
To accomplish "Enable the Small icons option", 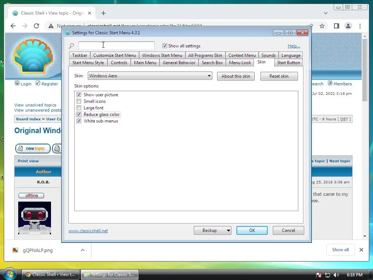I will click(79, 101).
